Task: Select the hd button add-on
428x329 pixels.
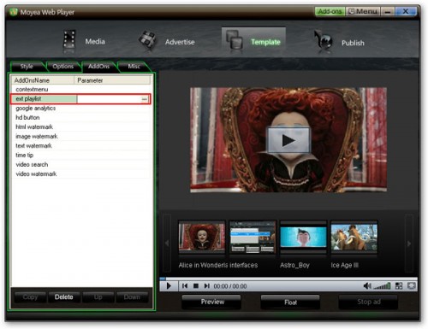Action: pos(80,117)
